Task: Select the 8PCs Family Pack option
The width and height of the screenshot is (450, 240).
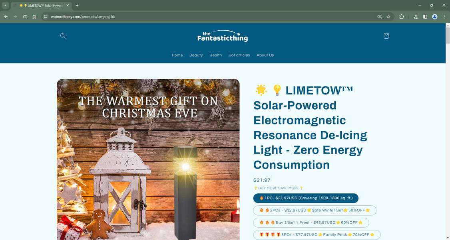Action: [317, 235]
